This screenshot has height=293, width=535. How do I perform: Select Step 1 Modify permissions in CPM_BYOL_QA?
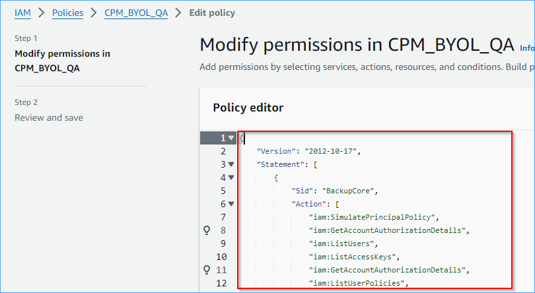63,61
